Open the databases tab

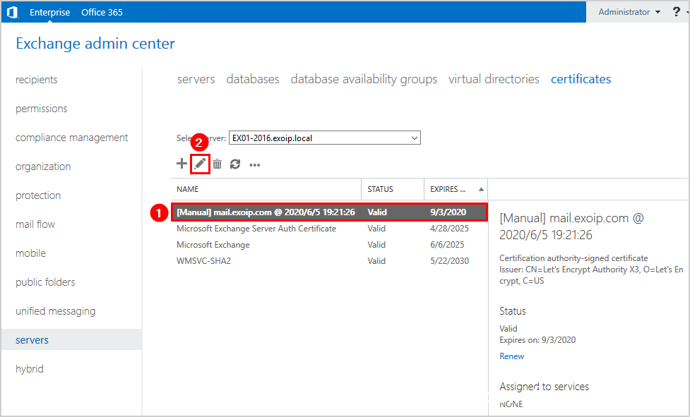[x=253, y=79]
